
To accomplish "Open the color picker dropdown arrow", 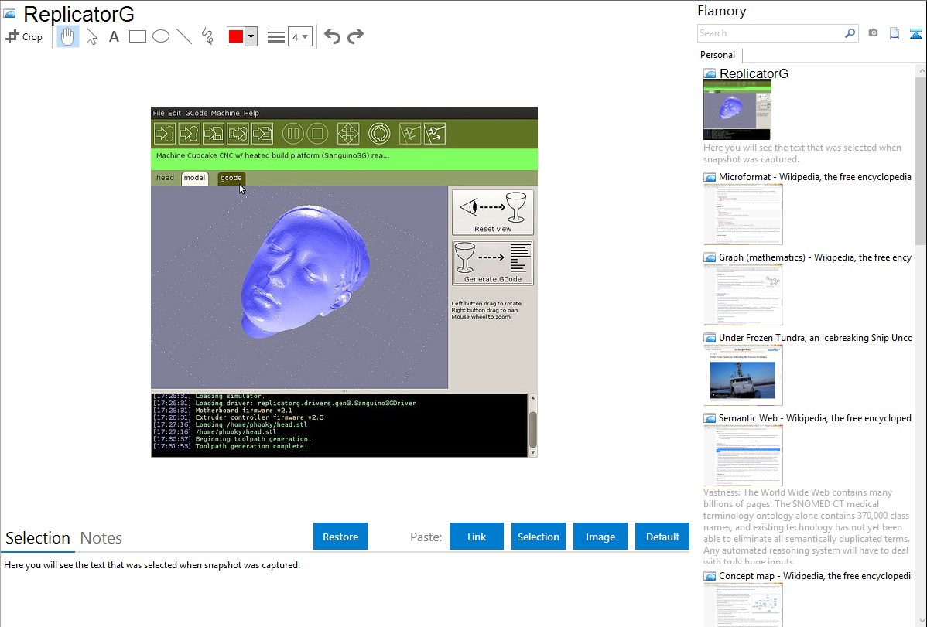I will (251, 36).
